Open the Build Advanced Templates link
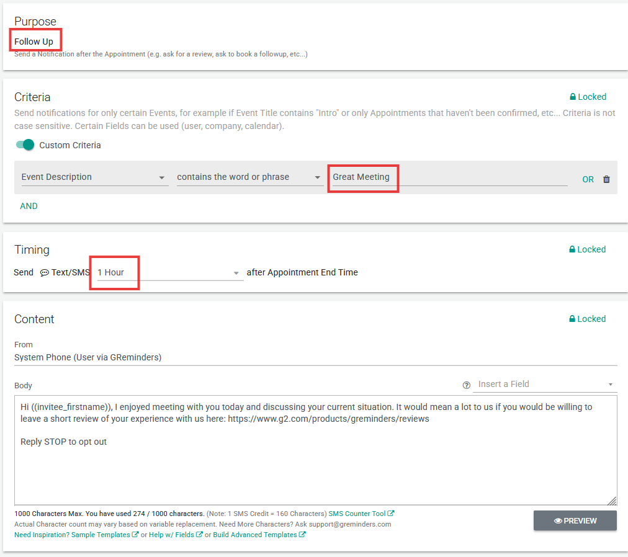The height and width of the screenshot is (557, 628). [255, 535]
